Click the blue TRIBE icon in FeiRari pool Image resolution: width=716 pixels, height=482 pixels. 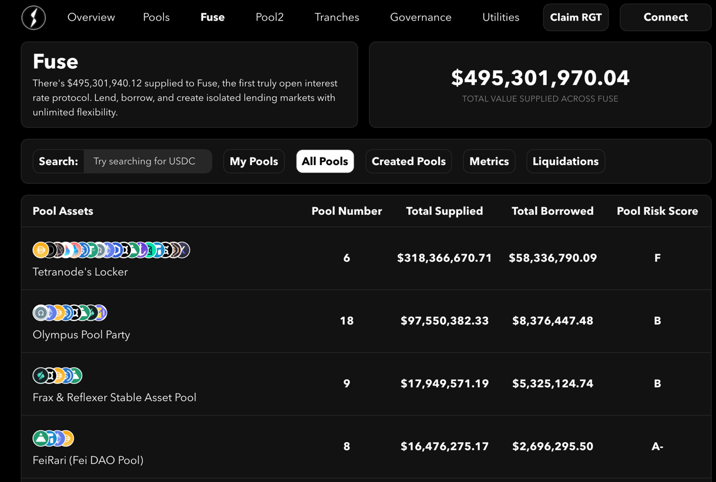pos(52,439)
